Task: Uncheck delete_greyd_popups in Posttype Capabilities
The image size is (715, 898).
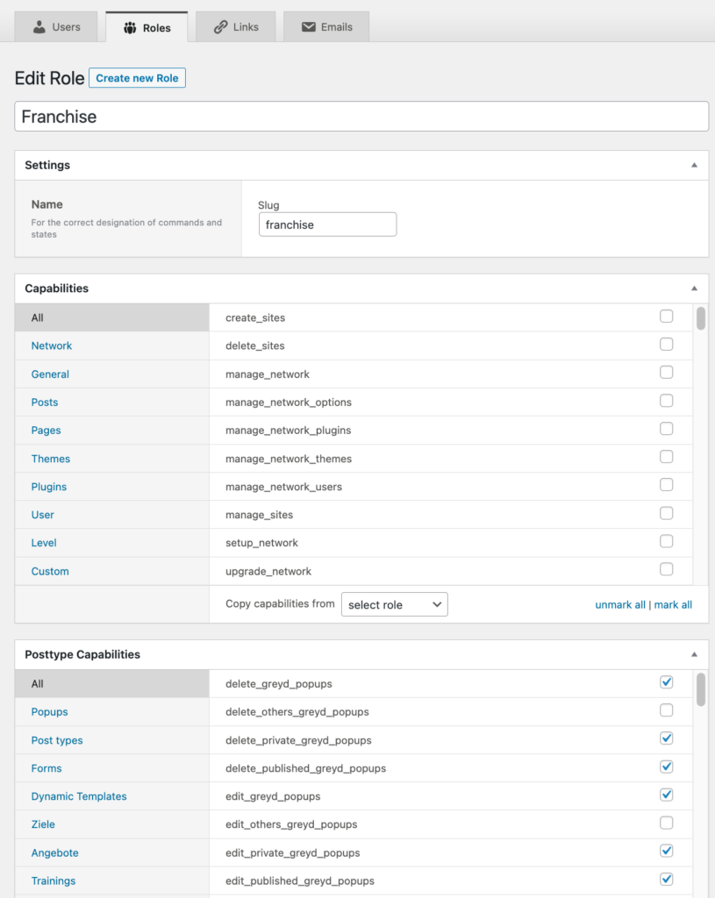Action: 666,682
